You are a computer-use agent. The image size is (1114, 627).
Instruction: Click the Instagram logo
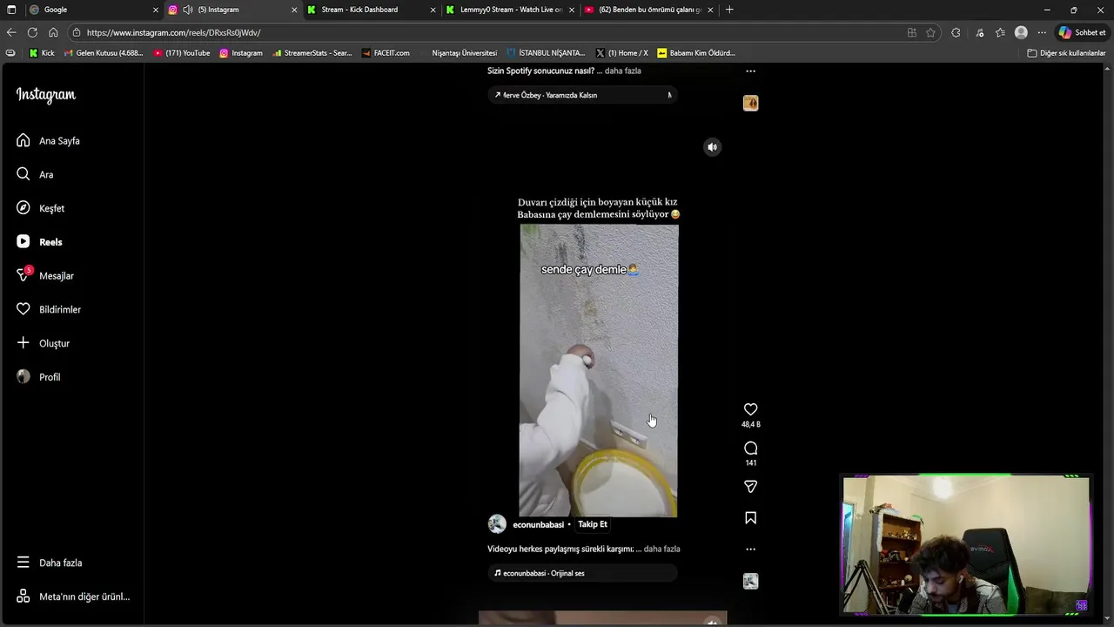pyautogui.click(x=46, y=95)
